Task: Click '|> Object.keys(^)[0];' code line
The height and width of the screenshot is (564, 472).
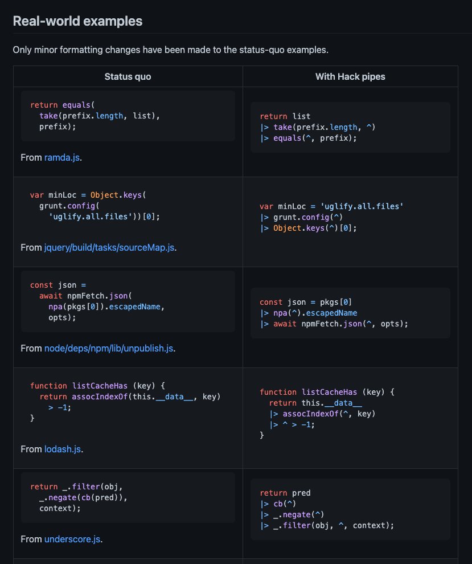Action: 309,228
